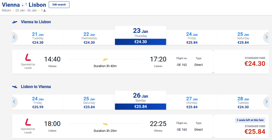Show earlier return dates with left chevron
272x140 pixels.
15,102
